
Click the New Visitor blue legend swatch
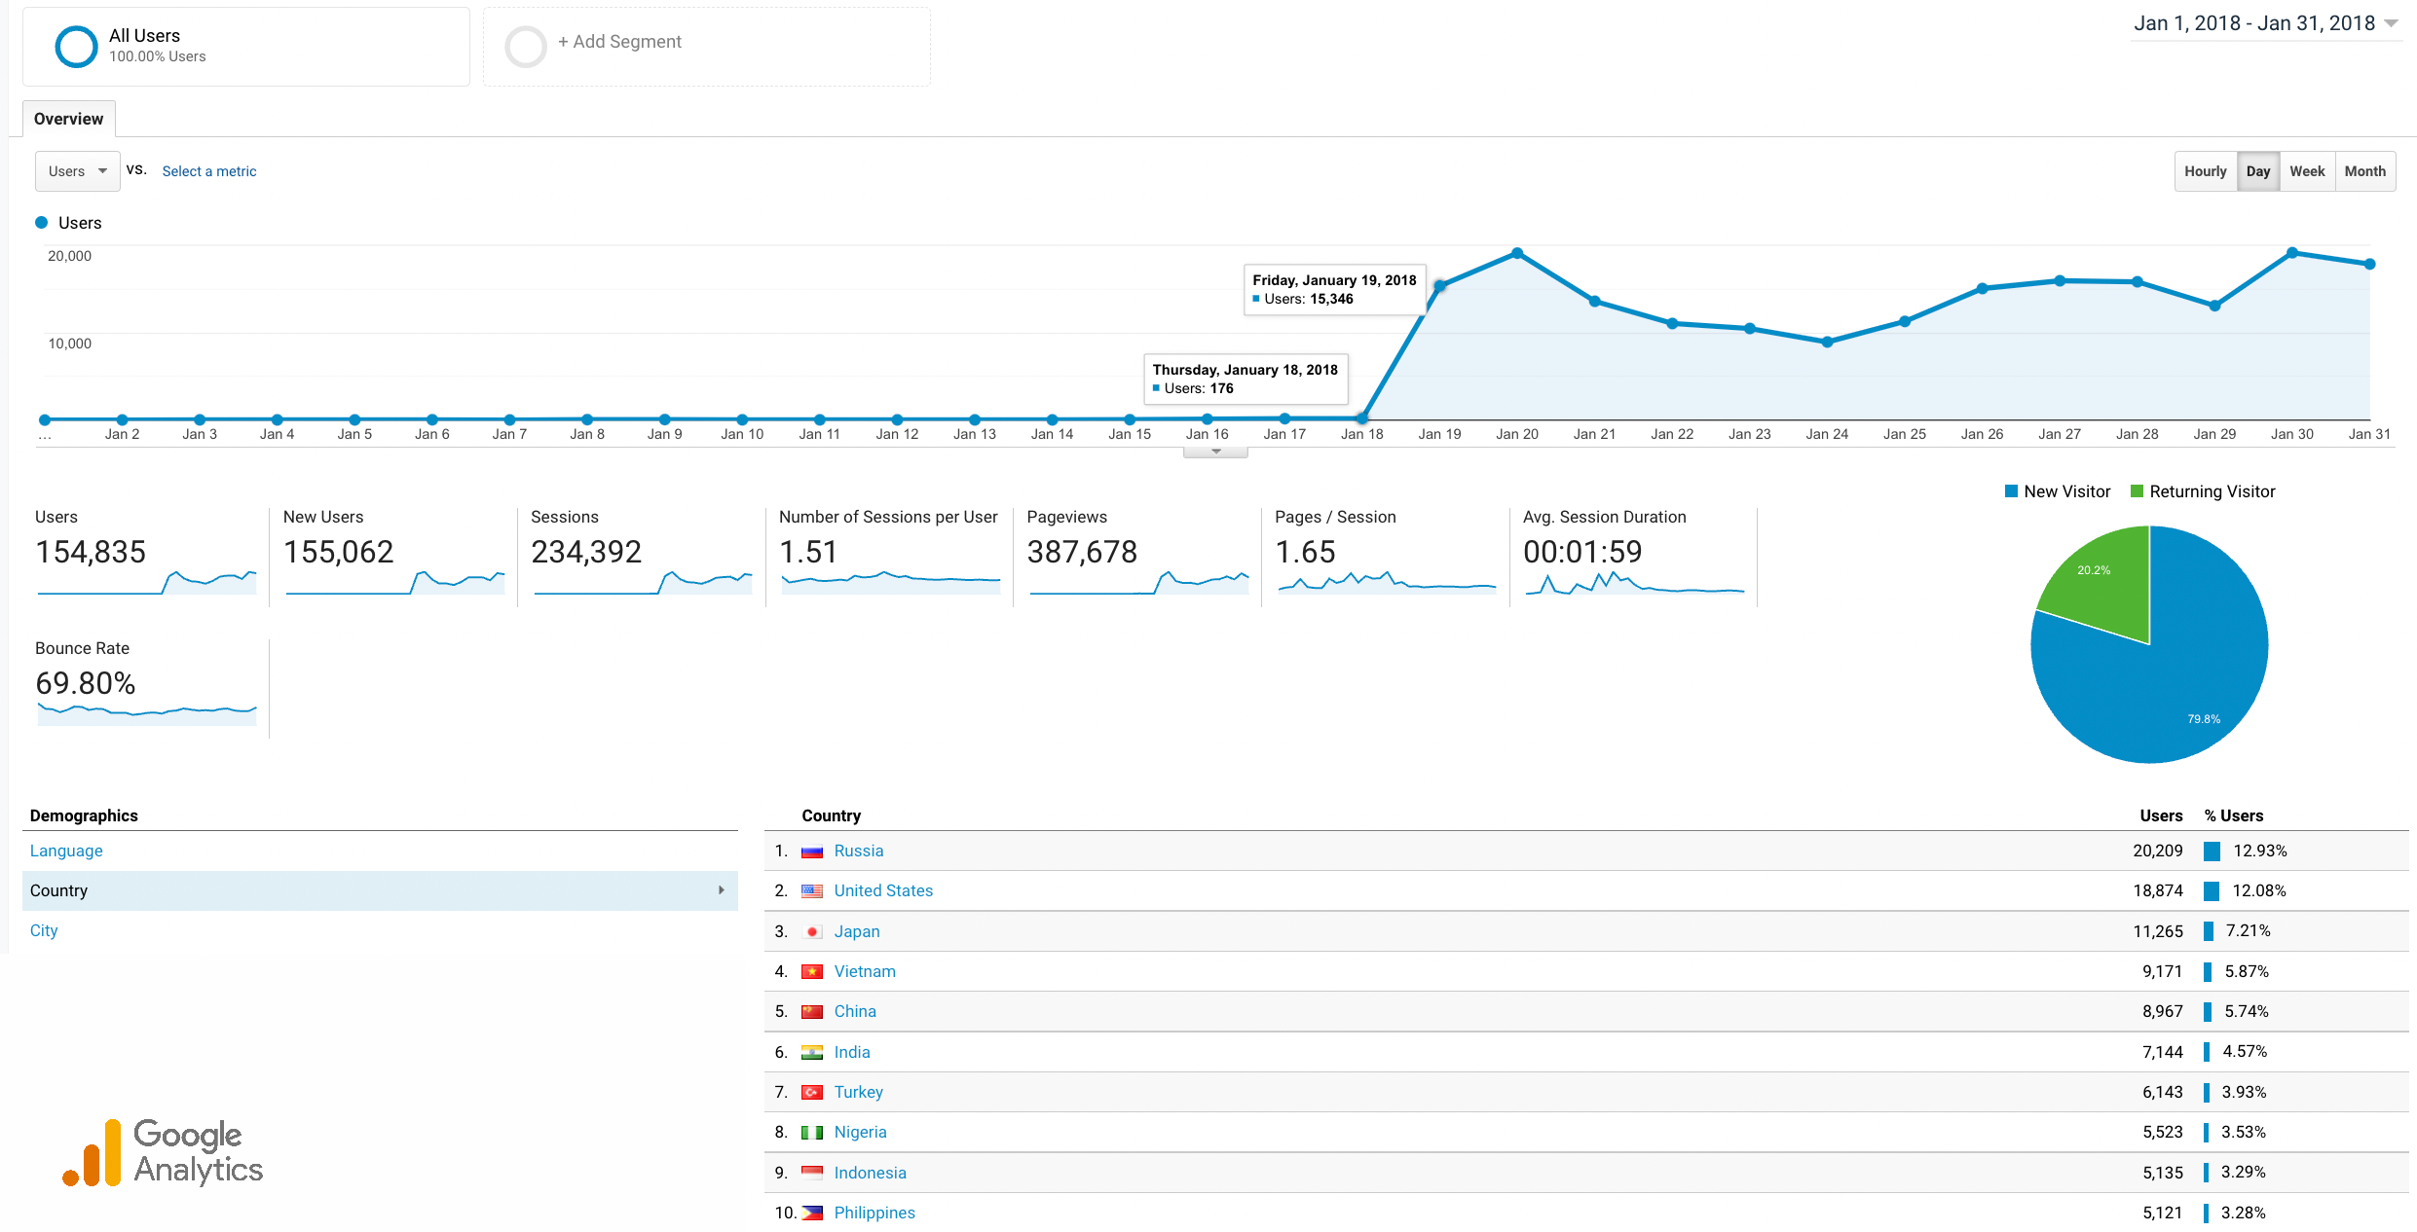click(2011, 491)
